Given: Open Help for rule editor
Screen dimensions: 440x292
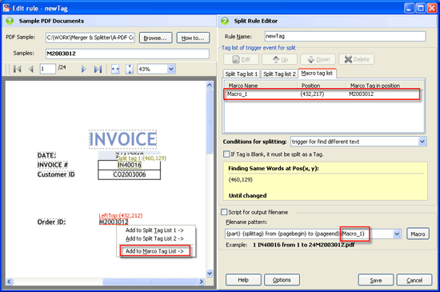Looking at the screenshot, I should [243, 280].
